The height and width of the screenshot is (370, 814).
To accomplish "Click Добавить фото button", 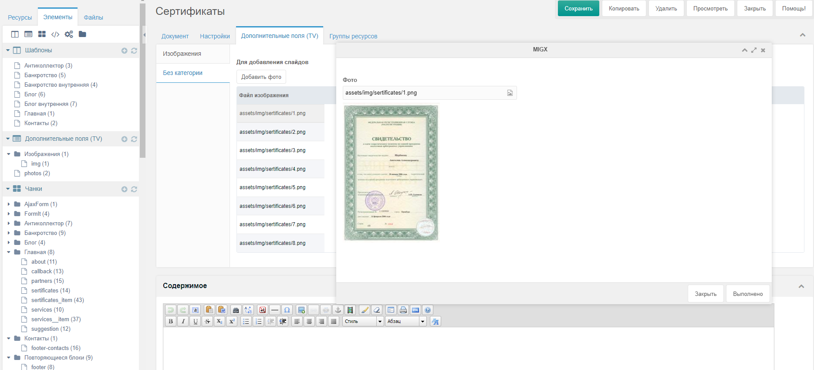I will click(261, 77).
